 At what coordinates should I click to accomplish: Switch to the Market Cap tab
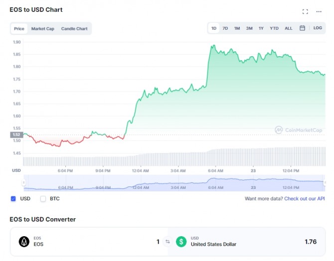tap(43, 29)
